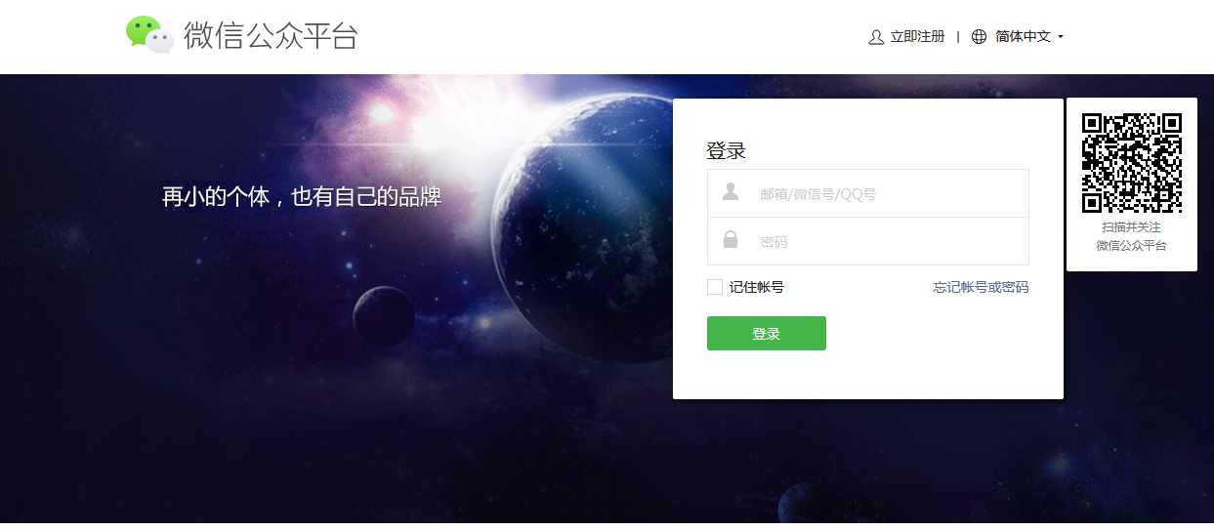
Task: Expand the caret arrow next to 简体中文
Action: 1061,37
